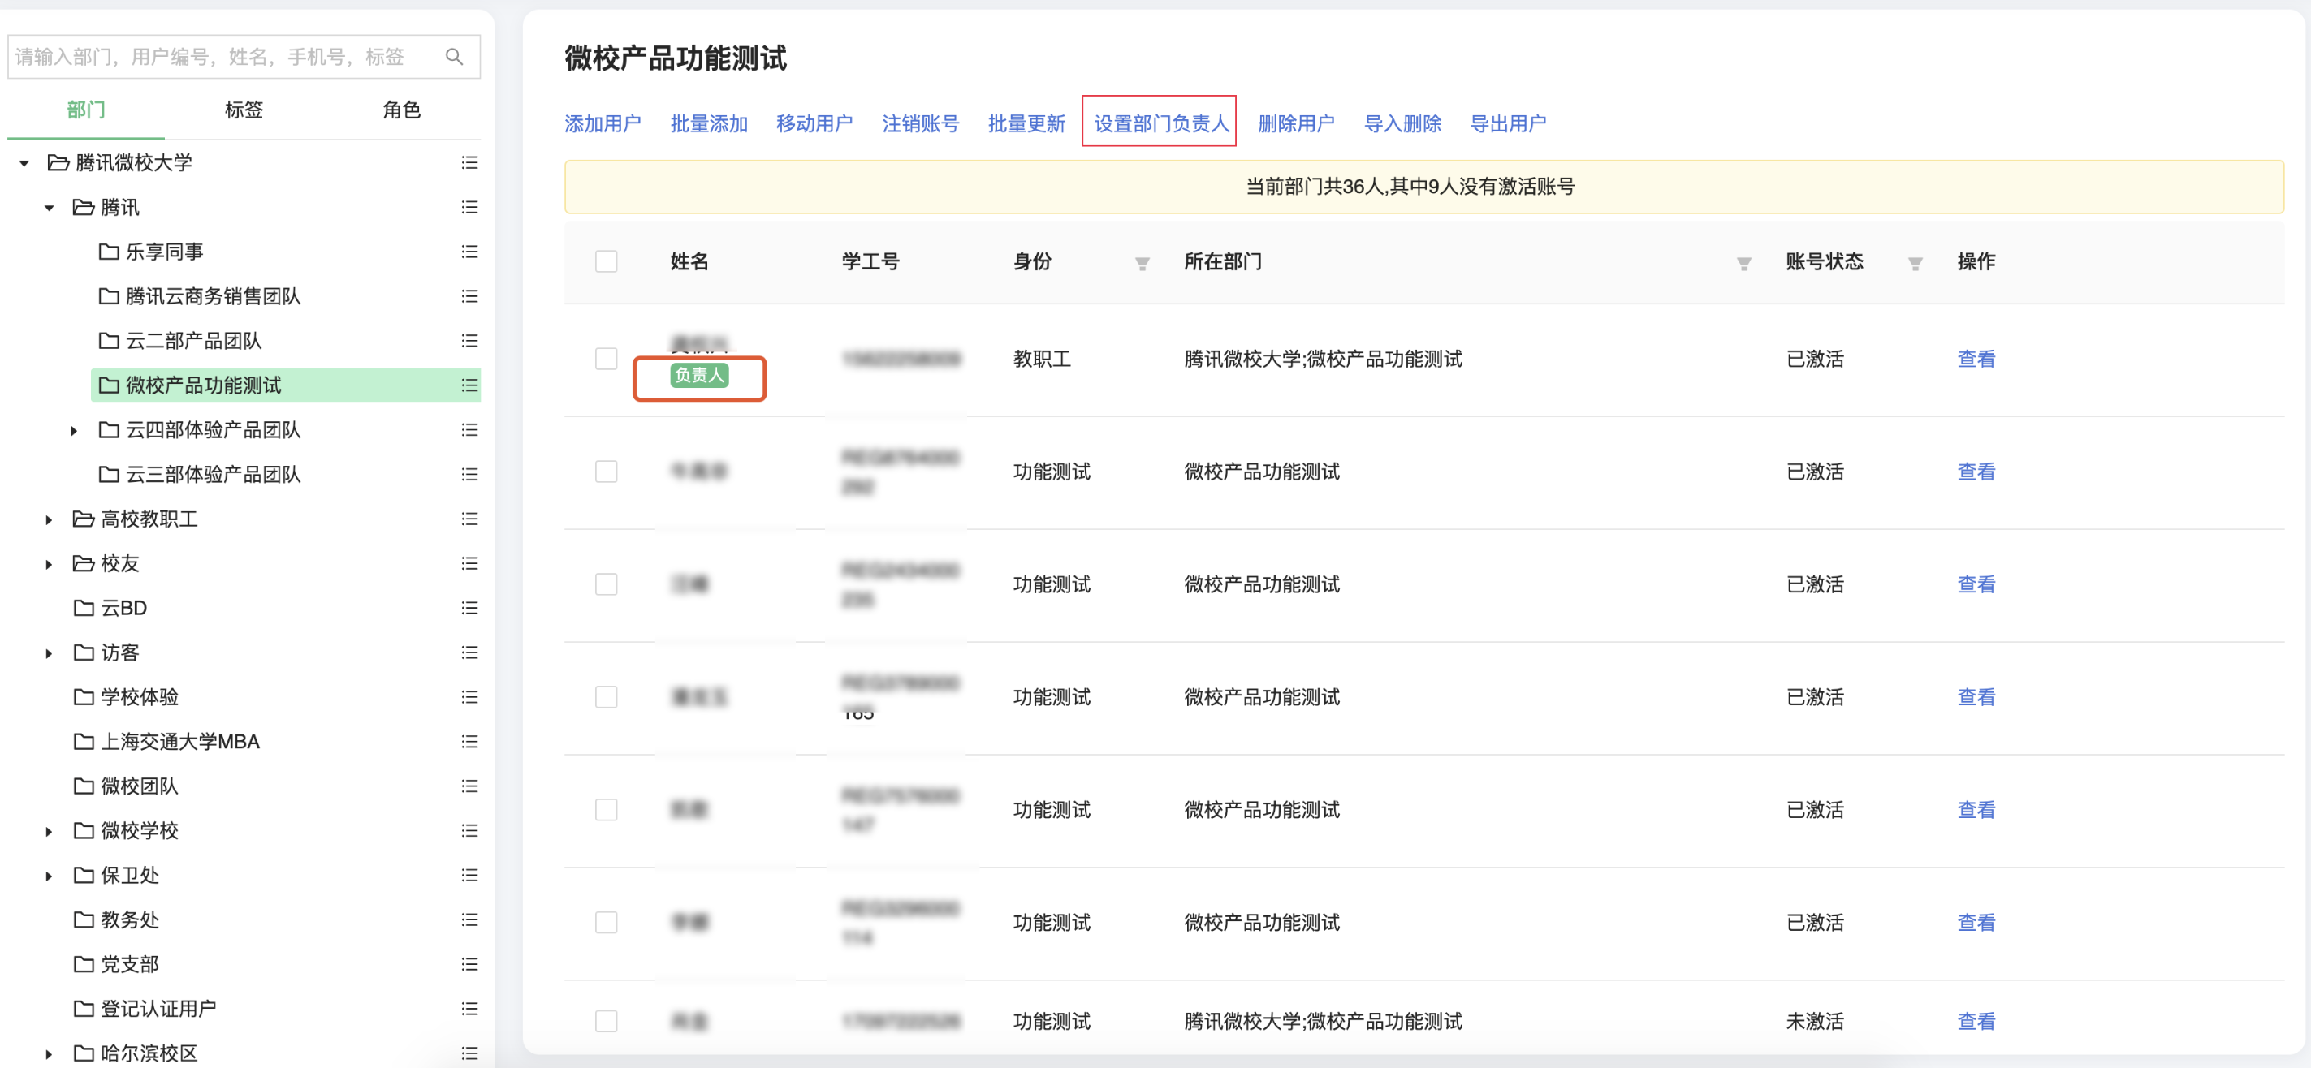2311x1068 pixels.
Task: Click the 账号状态 column filter icon
Action: (x=1916, y=264)
